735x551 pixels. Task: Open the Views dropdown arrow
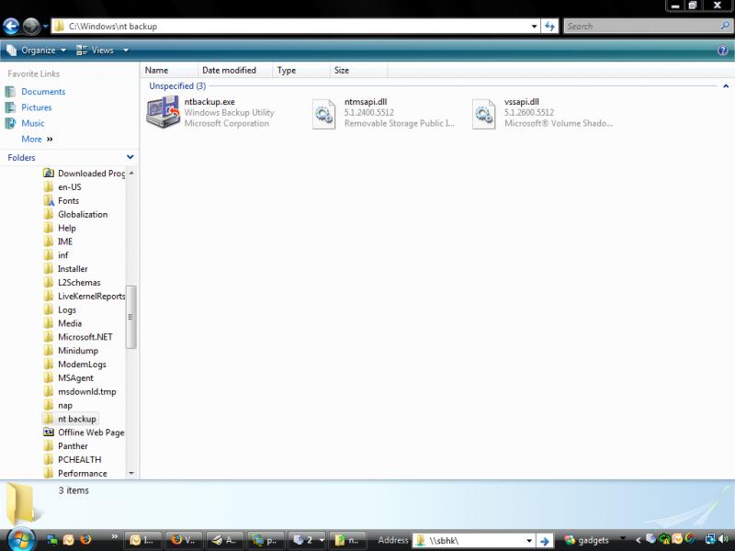(126, 51)
